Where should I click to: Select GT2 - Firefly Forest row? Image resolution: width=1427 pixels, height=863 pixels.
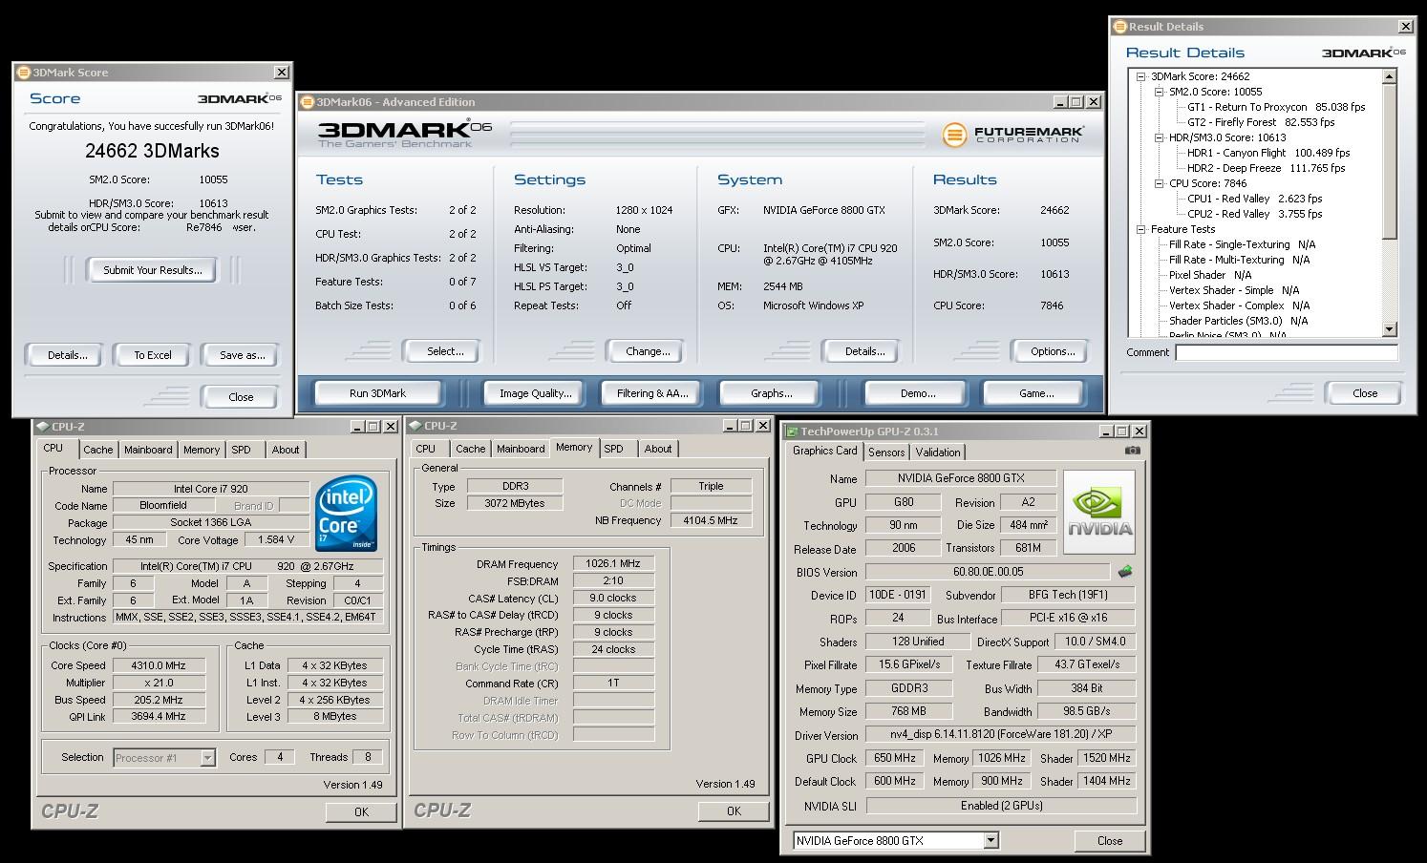pos(1261,122)
